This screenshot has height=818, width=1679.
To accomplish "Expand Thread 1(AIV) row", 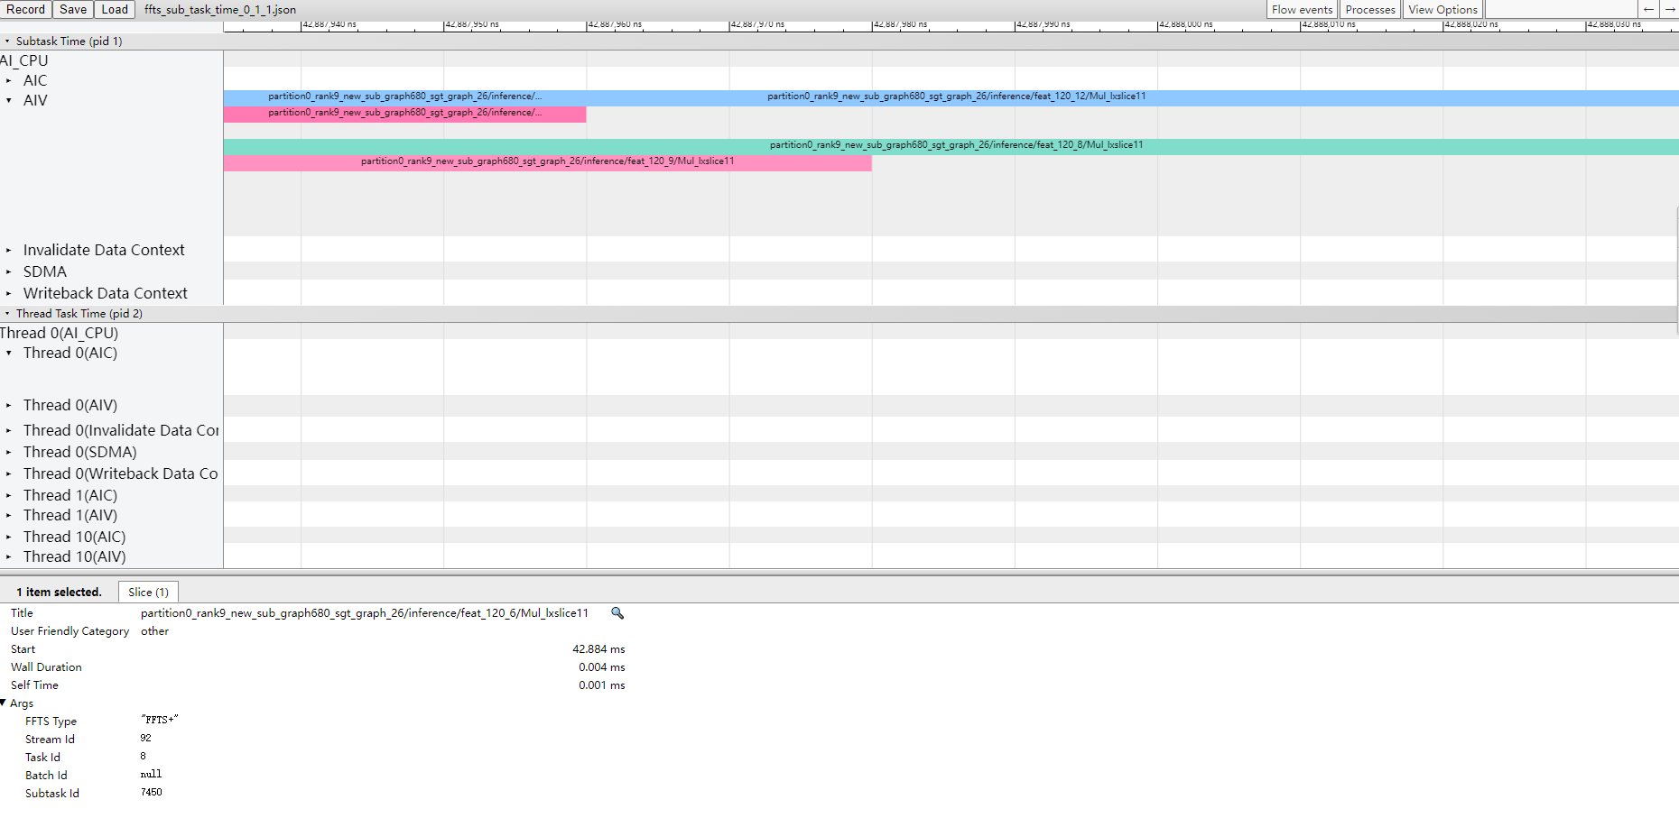I will click(x=9, y=516).
